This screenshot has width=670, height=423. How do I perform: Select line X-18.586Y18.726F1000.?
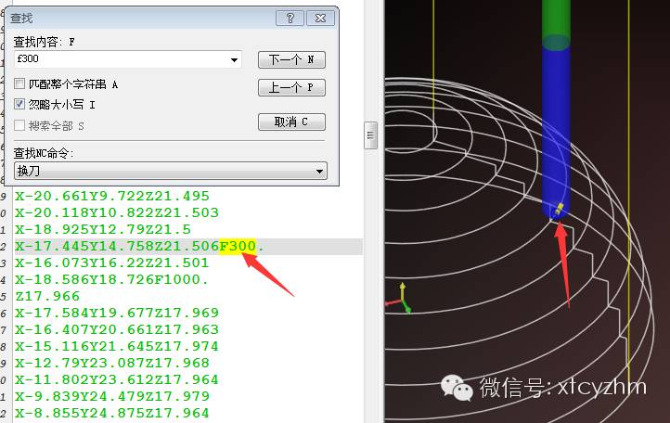111,279
